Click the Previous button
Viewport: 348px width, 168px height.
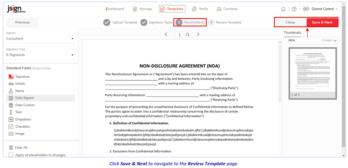click(23, 22)
